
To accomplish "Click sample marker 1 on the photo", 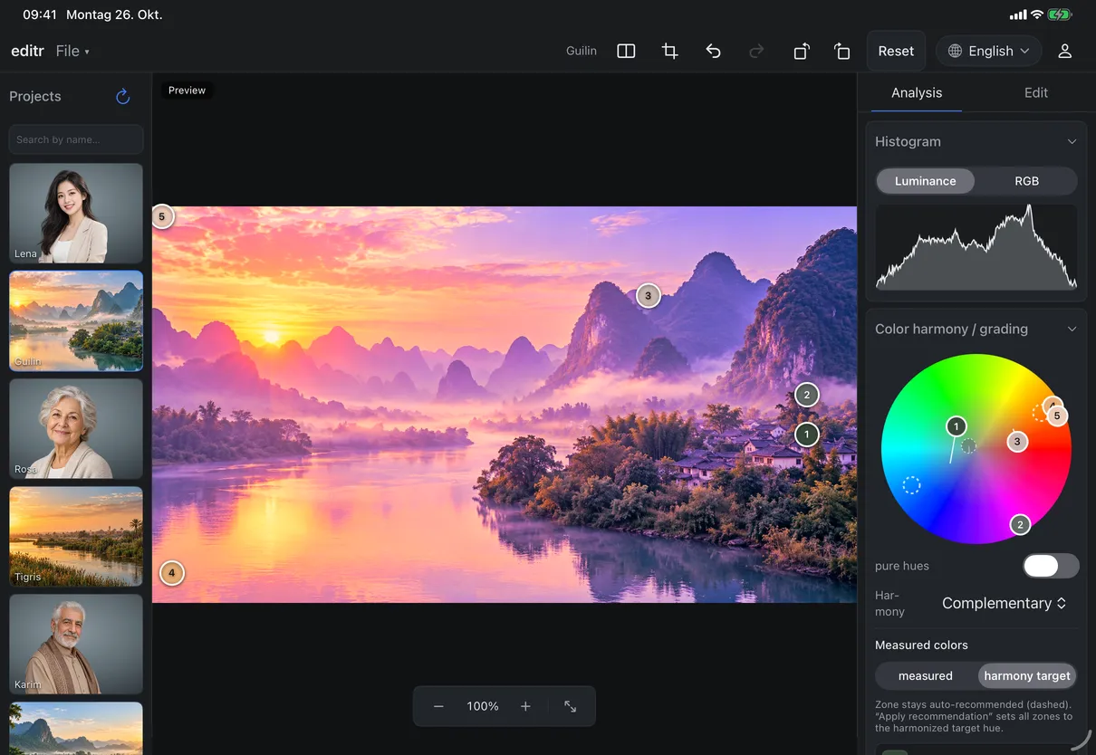I will pyautogui.click(x=806, y=435).
